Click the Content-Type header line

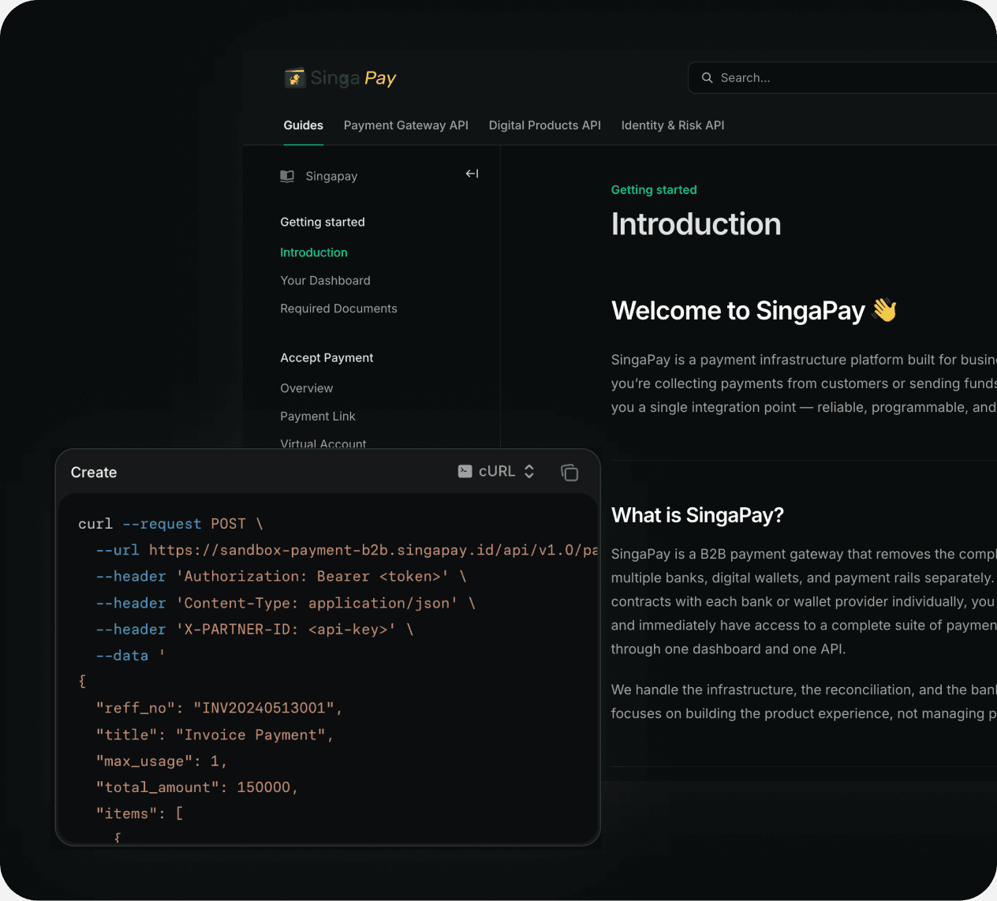click(x=286, y=603)
